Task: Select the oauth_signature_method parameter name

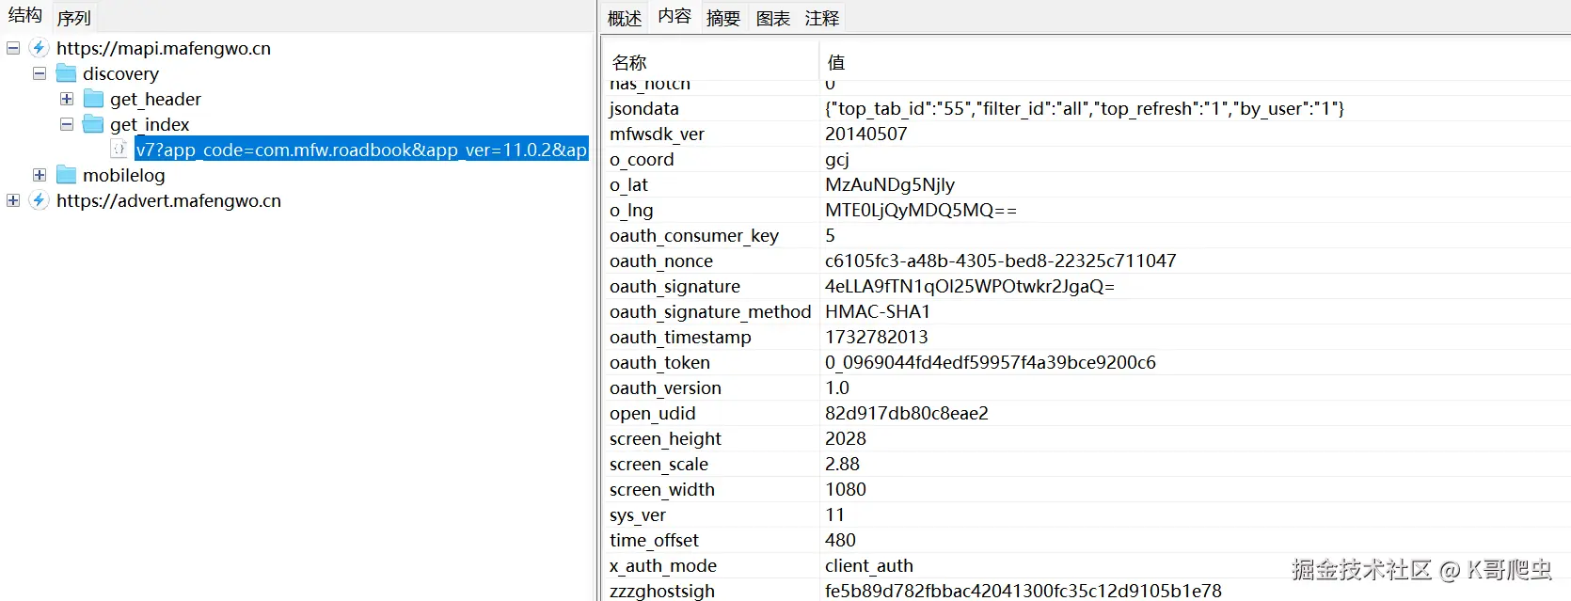Action: point(710,311)
